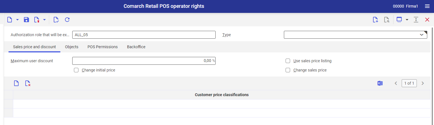Image resolution: width=434 pixels, height=125 pixels.
Task: Open the dropdown arrow beside the window layout icon
Action: coord(407,20)
